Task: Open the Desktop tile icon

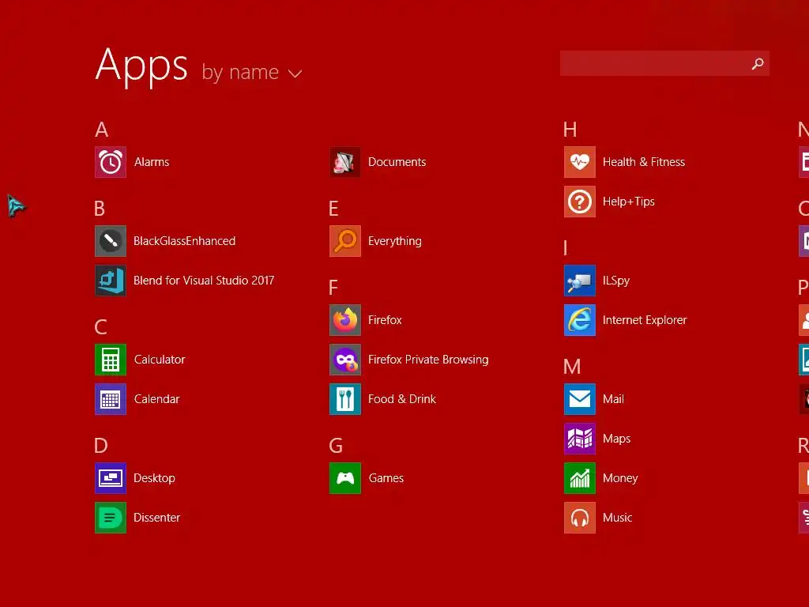Action: [111, 478]
